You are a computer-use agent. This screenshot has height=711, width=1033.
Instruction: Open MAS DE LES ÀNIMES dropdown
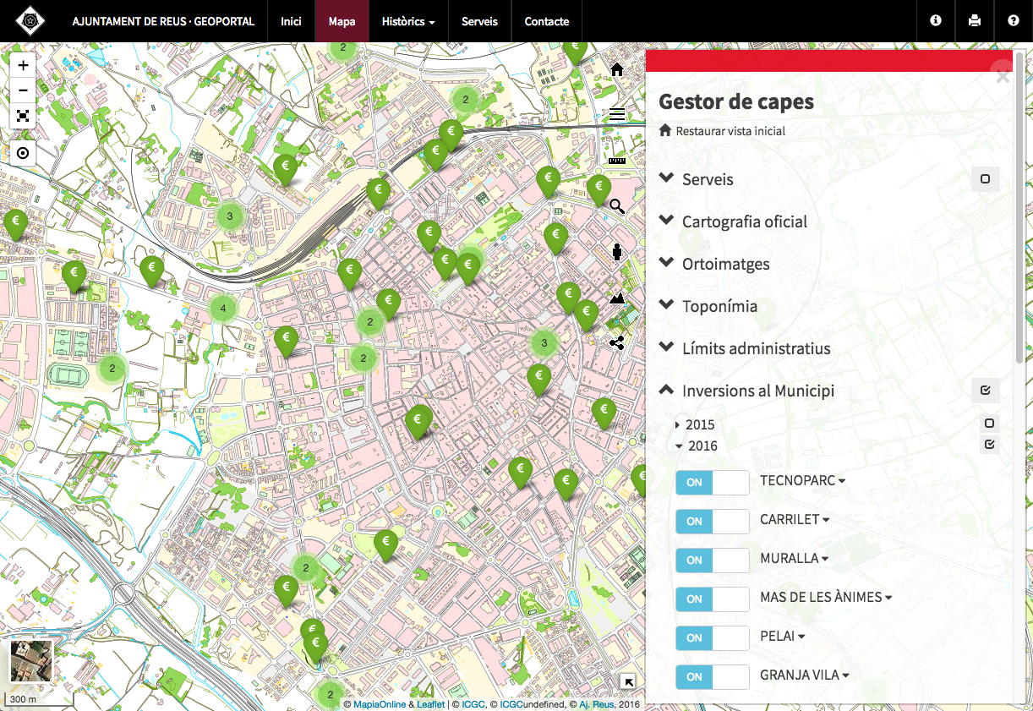[x=888, y=599]
